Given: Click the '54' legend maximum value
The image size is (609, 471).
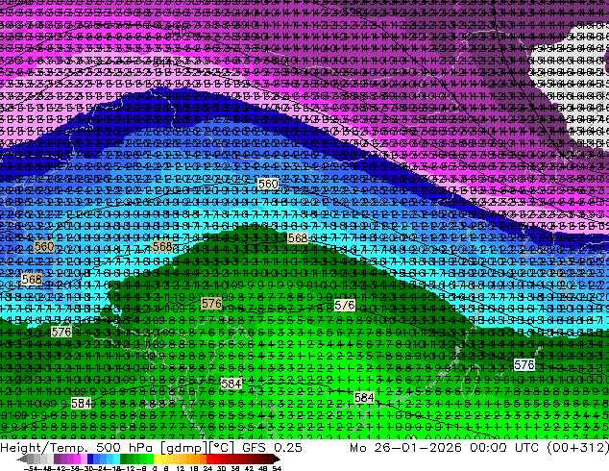Looking at the screenshot, I should (277, 468).
